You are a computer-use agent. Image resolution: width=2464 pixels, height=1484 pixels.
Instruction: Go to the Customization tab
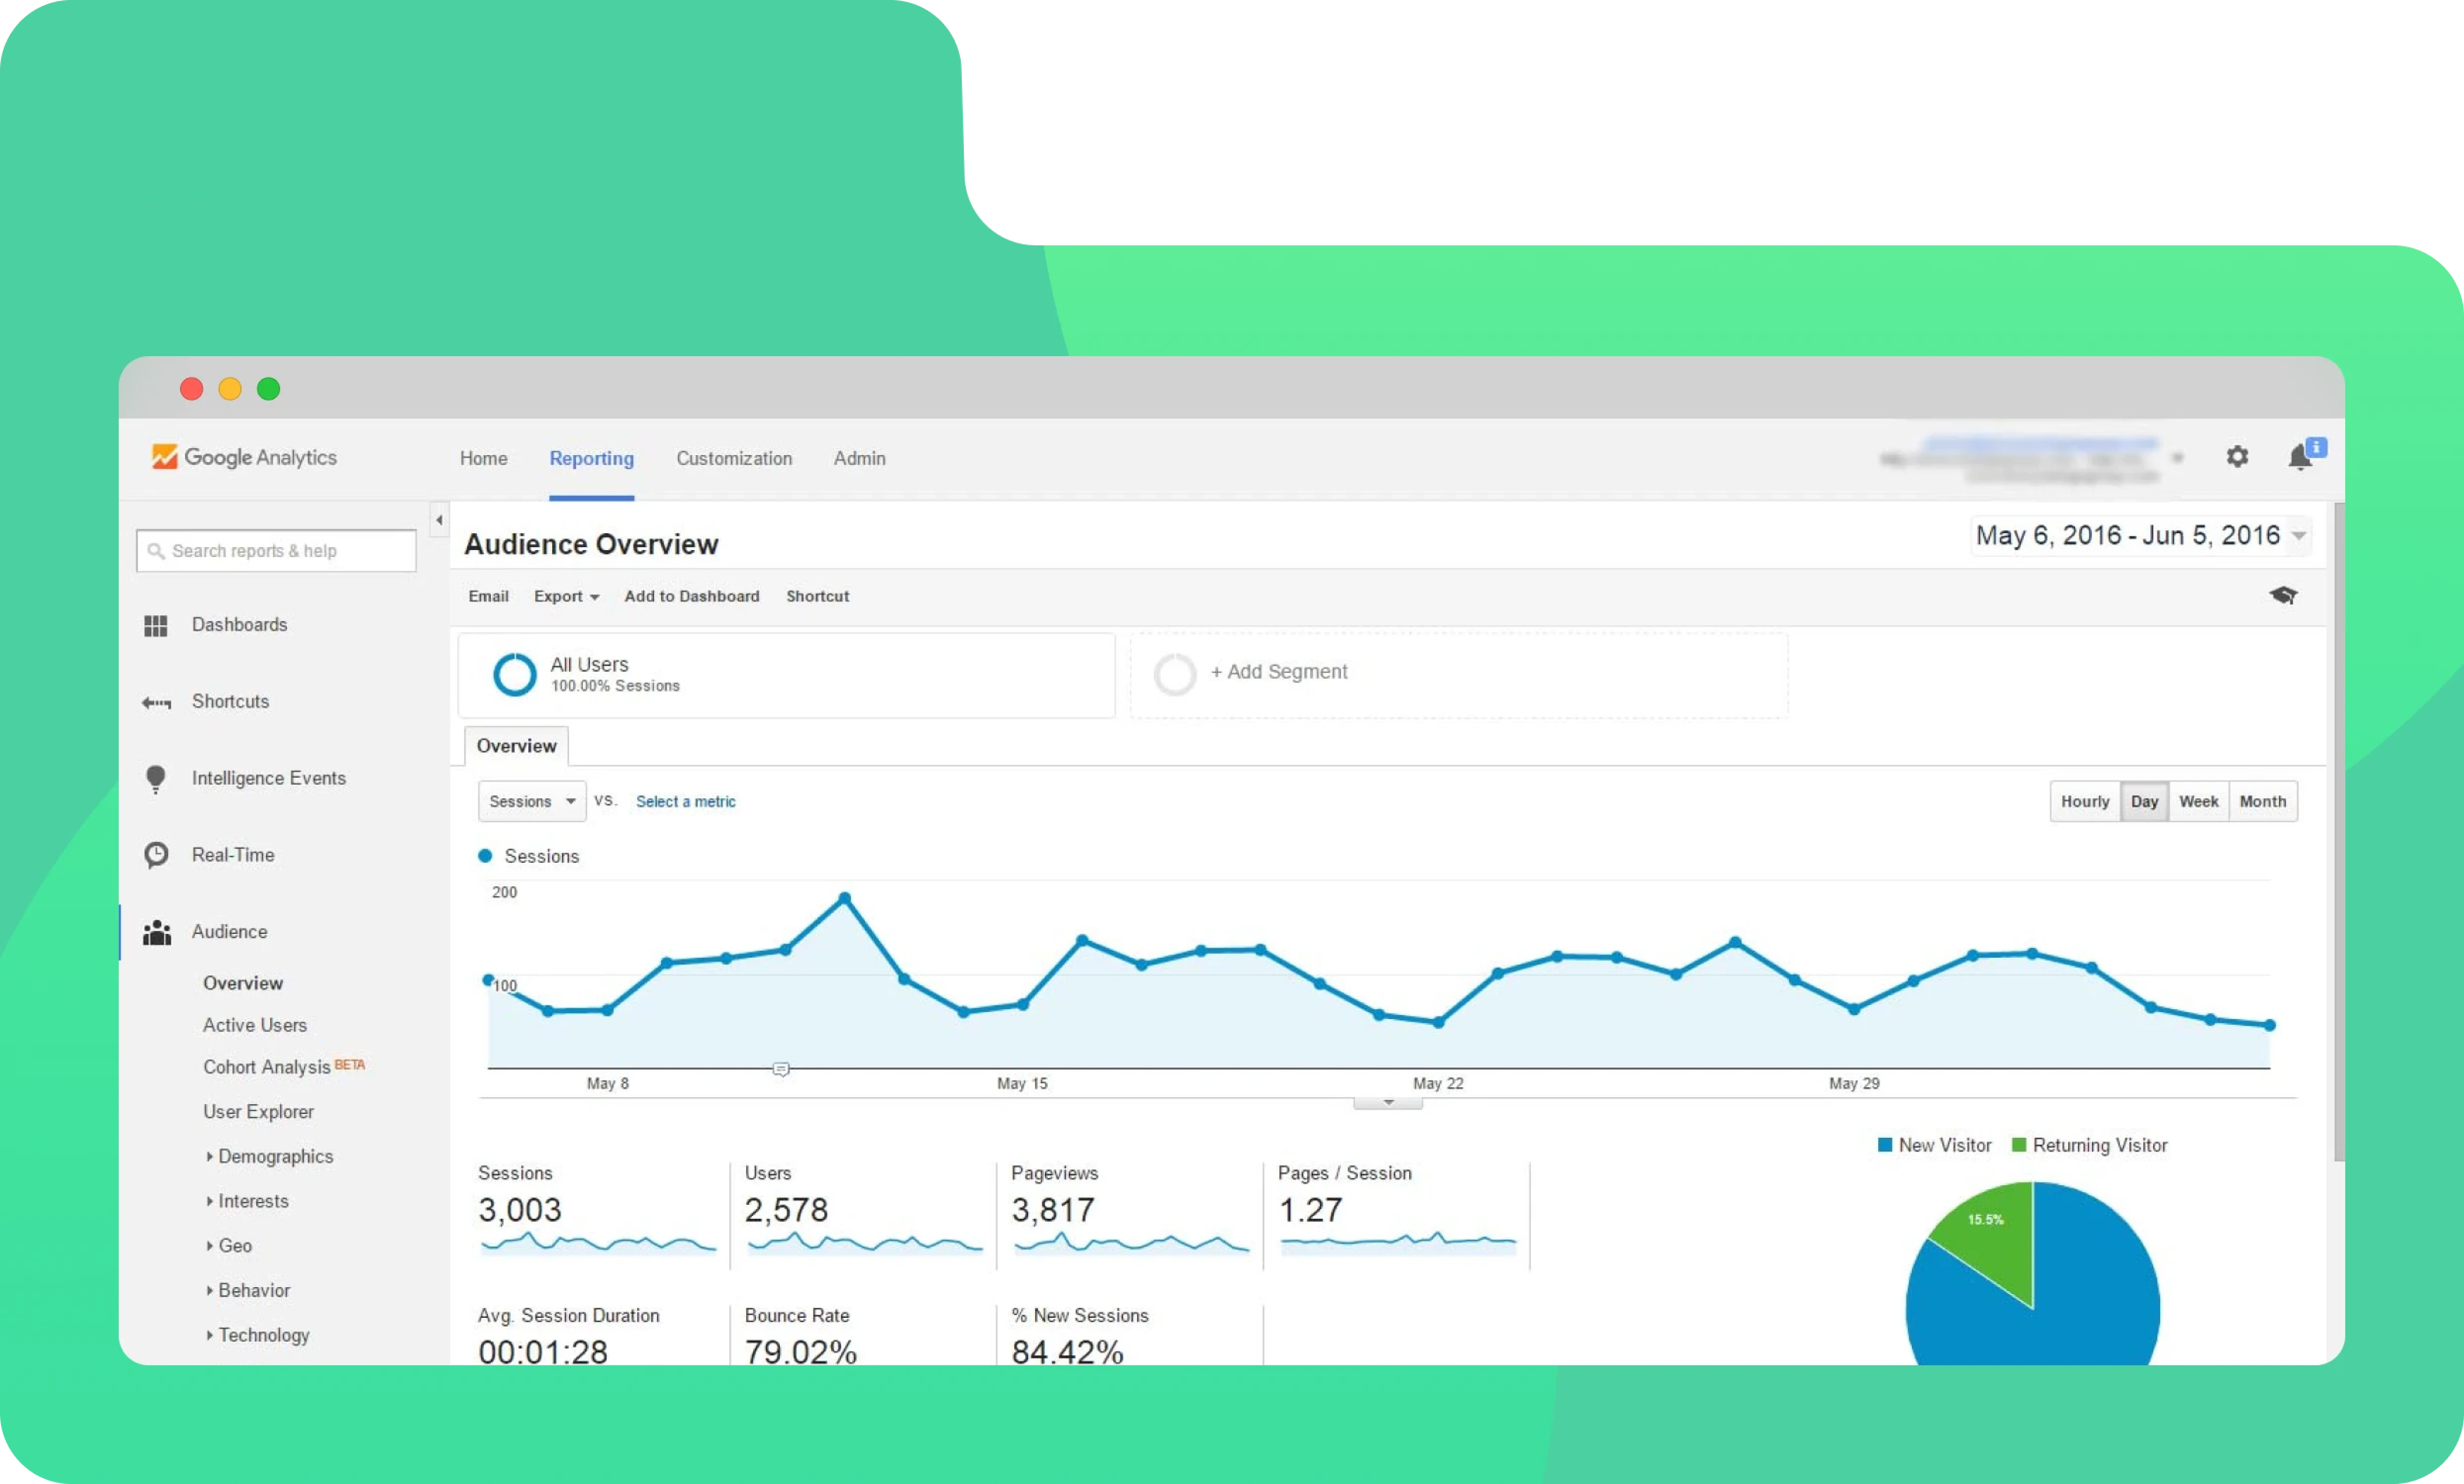(x=734, y=459)
